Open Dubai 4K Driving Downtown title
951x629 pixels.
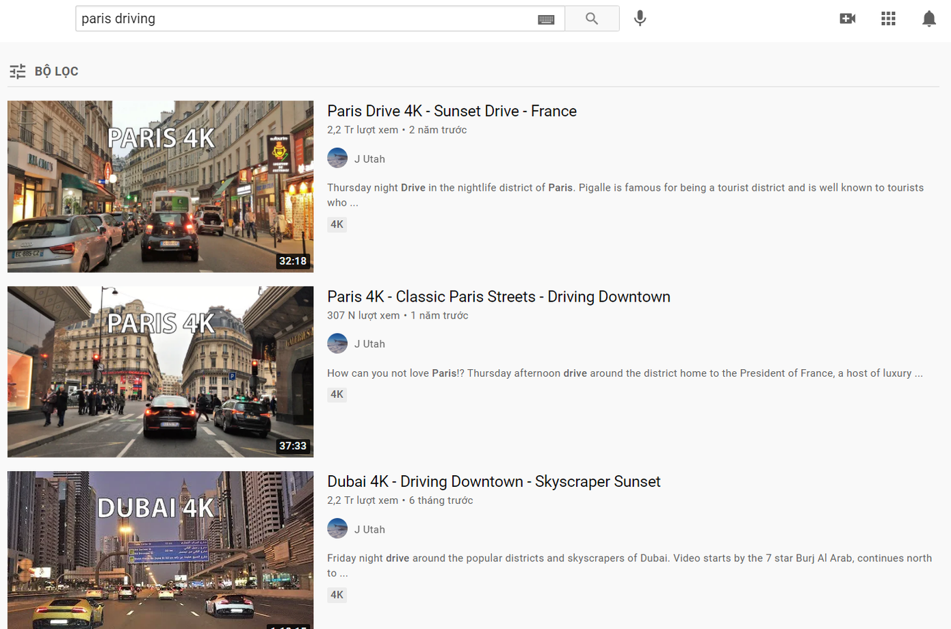pos(493,481)
